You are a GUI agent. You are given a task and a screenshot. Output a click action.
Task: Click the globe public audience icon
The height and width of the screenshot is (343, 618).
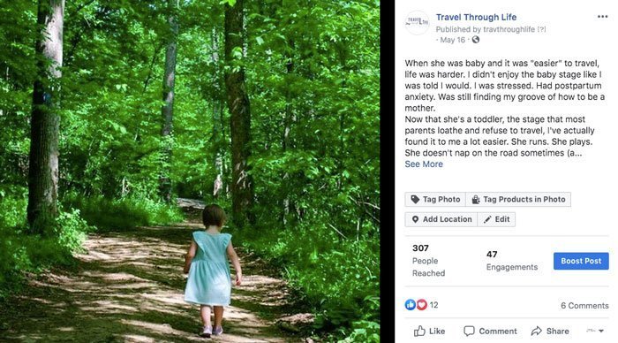(x=476, y=40)
